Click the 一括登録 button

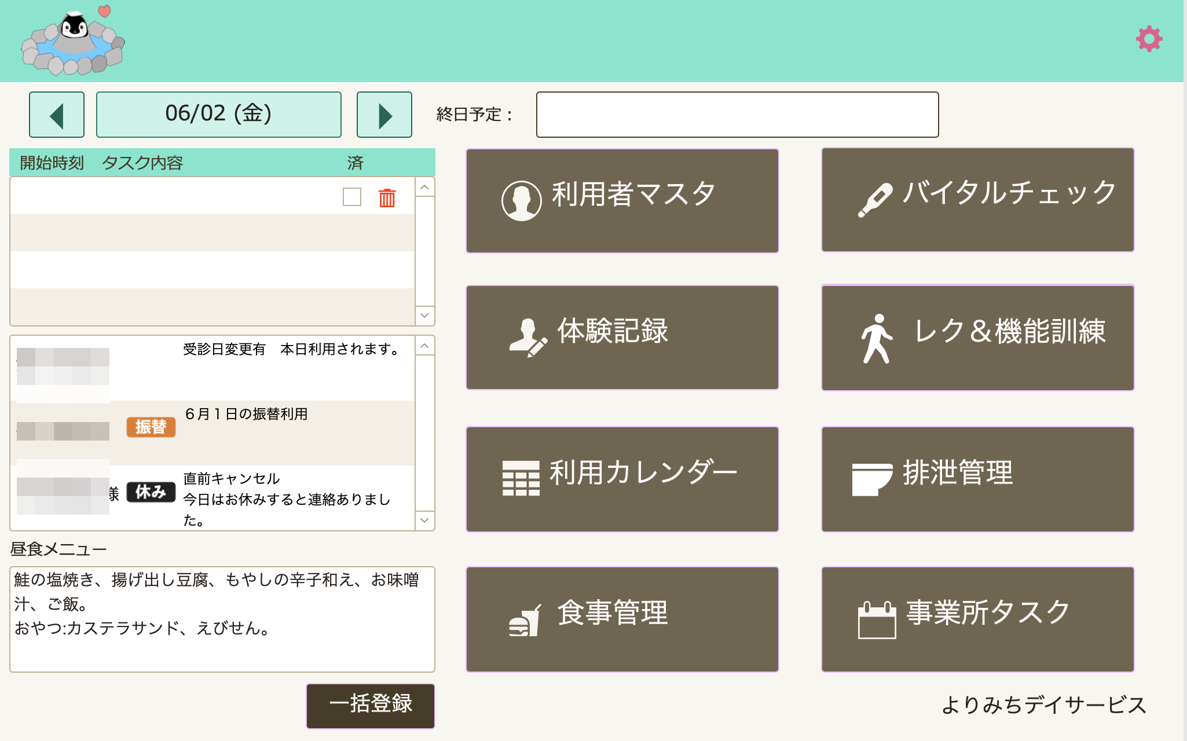tap(371, 706)
